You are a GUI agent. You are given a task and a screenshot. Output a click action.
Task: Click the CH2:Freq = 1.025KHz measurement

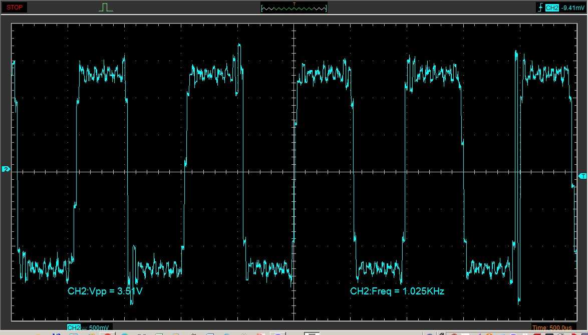(x=397, y=291)
